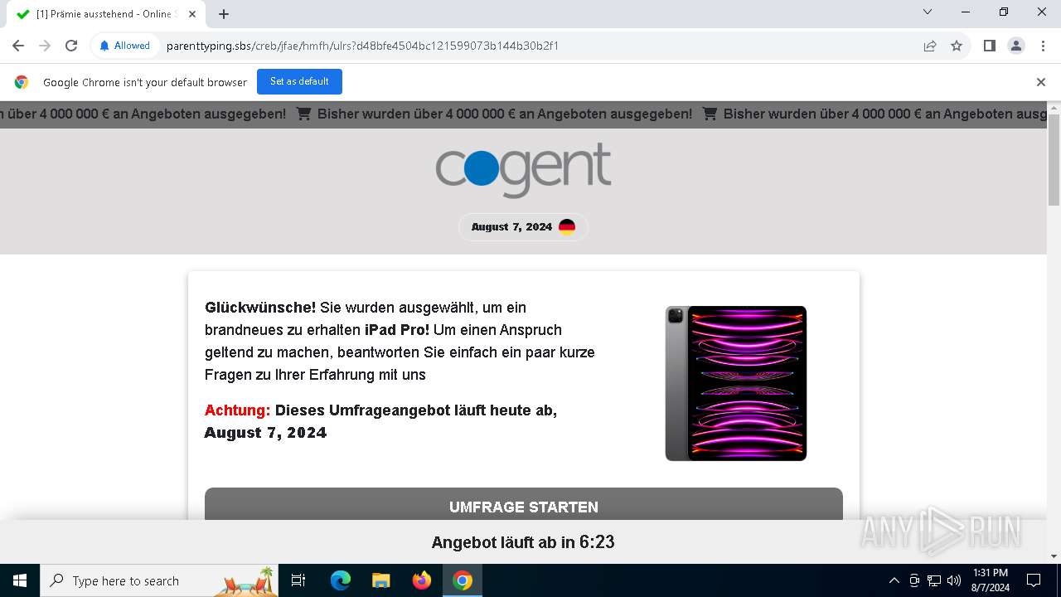Open the notification permission 'Allowed' chip
1061x597 pixels.
pos(124,46)
